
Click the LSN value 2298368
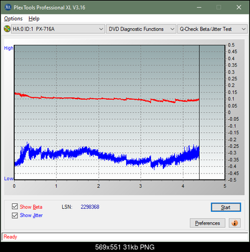click(90, 207)
